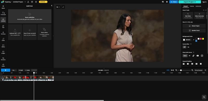
Task: Show Instagram safe zone
Action: coord(202,56)
